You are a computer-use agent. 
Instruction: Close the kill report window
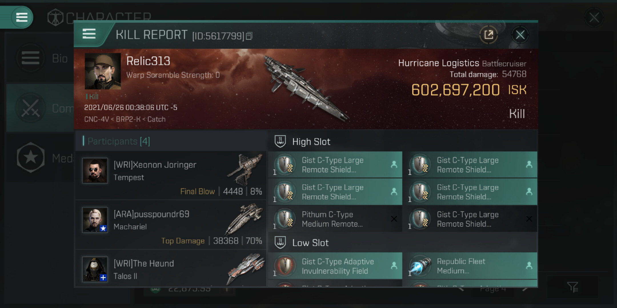[520, 35]
